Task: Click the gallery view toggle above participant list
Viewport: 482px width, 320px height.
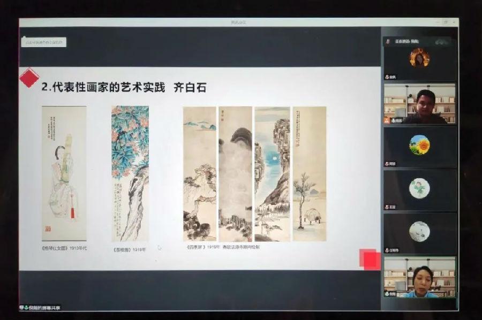Action: coord(441,41)
